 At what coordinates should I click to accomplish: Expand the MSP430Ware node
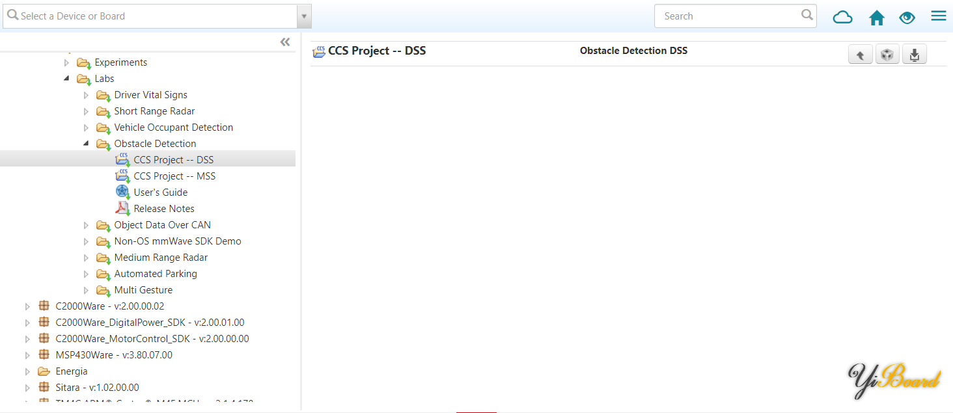(x=27, y=355)
